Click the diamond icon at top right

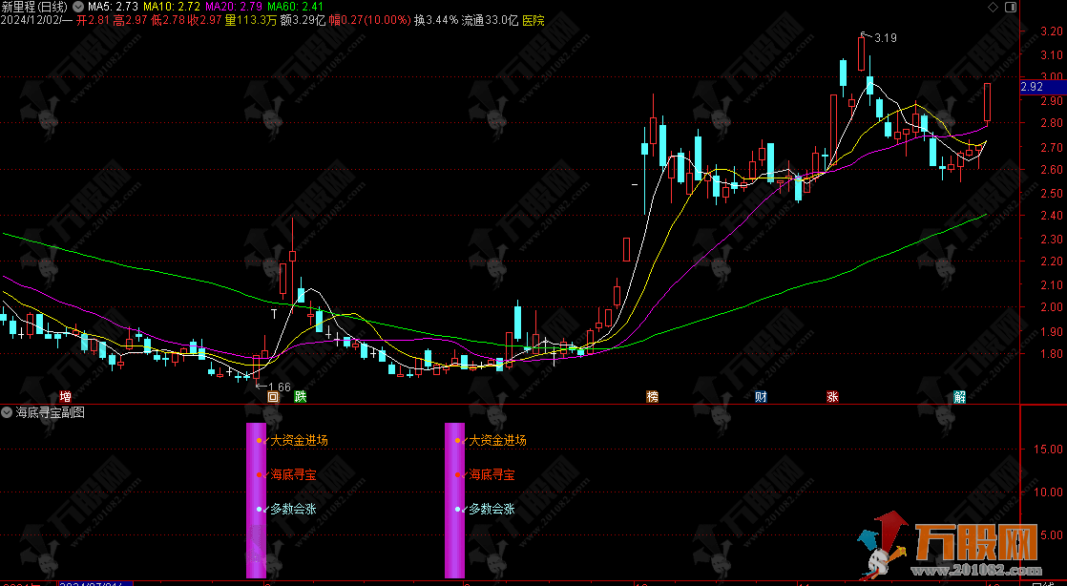click(x=993, y=7)
